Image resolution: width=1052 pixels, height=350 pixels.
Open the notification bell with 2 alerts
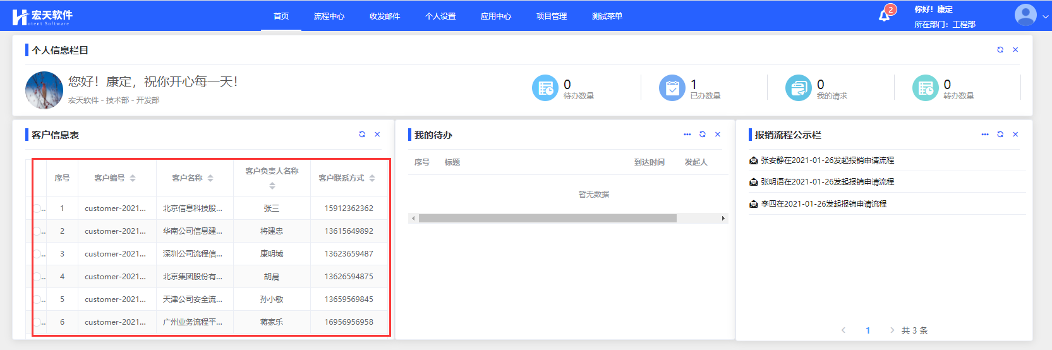click(x=885, y=15)
